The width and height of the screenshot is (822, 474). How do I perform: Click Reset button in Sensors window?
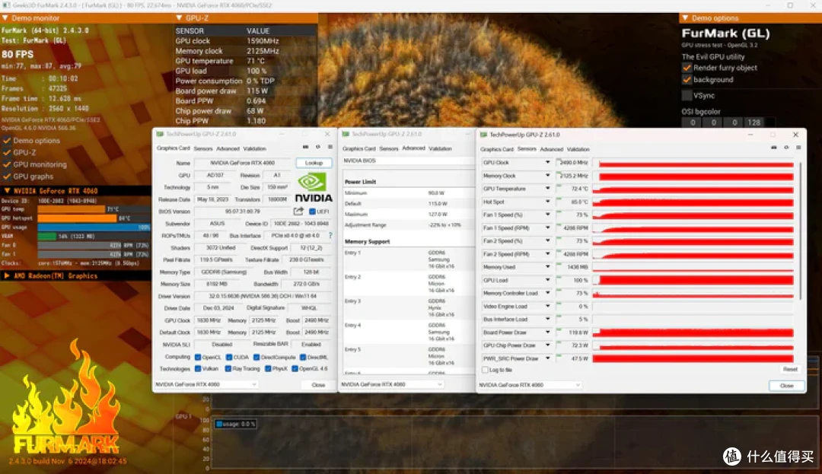pyautogui.click(x=790, y=369)
